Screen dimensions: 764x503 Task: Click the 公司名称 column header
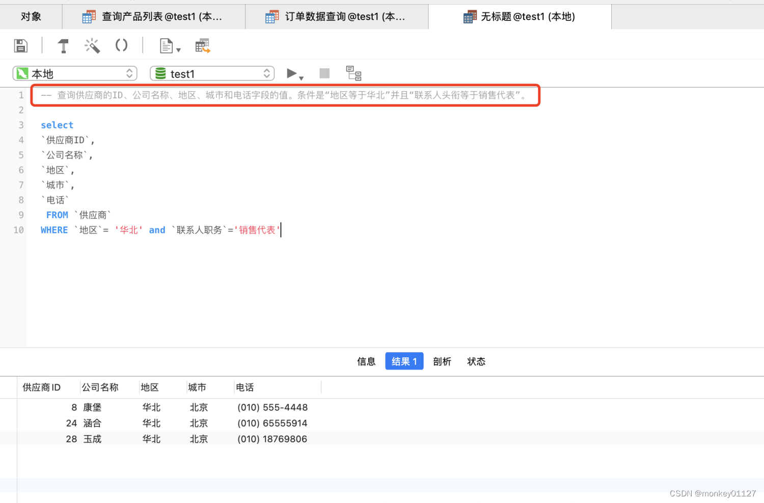pos(109,387)
